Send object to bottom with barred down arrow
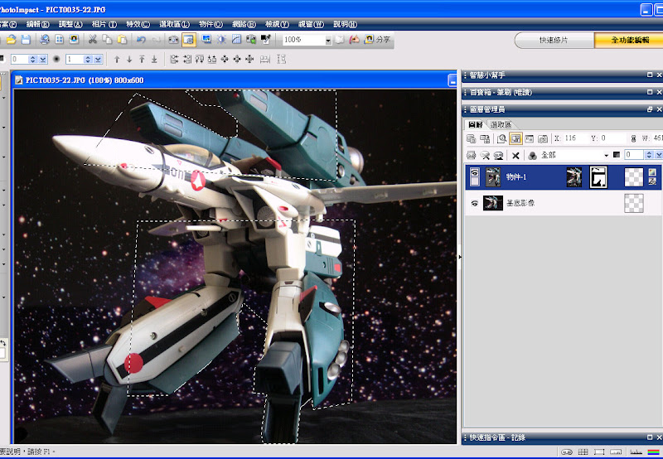The width and height of the screenshot is (663, 459). point(154,60)
